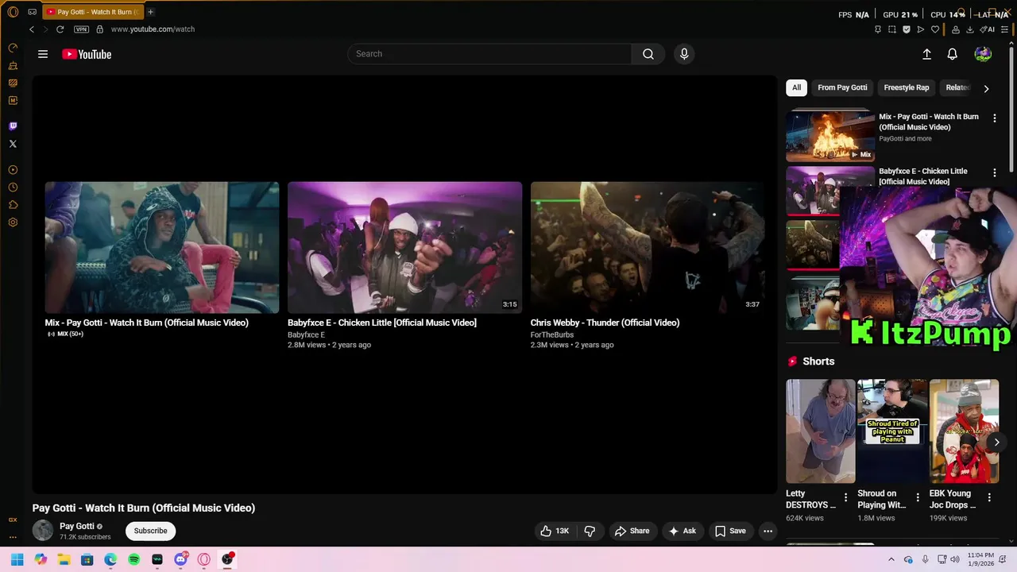Open the YouTube upload/create icon

pyautogui.click(x=926, y=54)
